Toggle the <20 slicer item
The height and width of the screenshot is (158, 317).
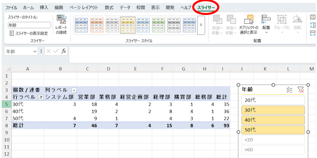pos(273,140)
